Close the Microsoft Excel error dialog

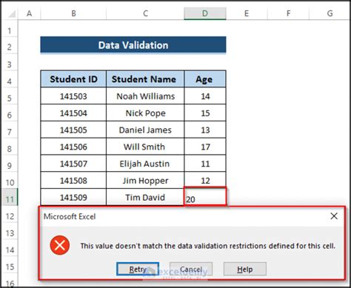(334, 216)
